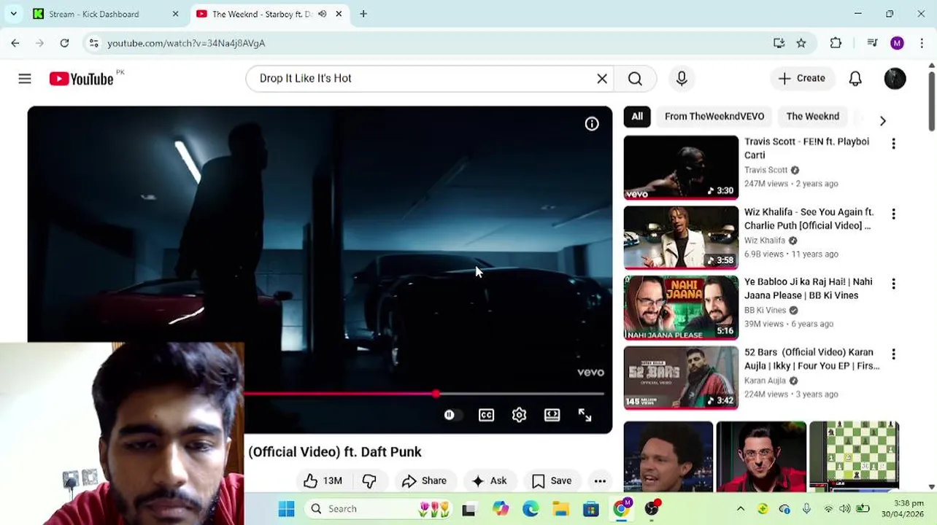The height and width of the screenshot is (525, 937).
Task: Seek using the red progress bar handle
Action: point(436,394)
